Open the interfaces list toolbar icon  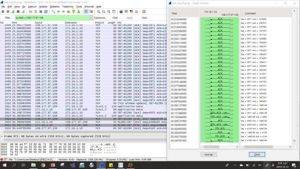coord(3,12)
